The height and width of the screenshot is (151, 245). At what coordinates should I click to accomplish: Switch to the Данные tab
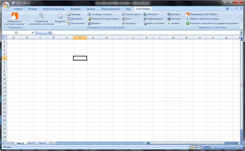click(x=91, y=9)
